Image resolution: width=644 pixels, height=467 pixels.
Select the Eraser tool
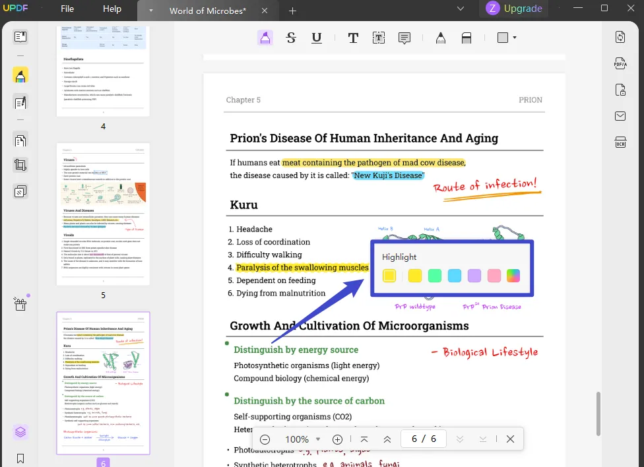coord(466,38)
